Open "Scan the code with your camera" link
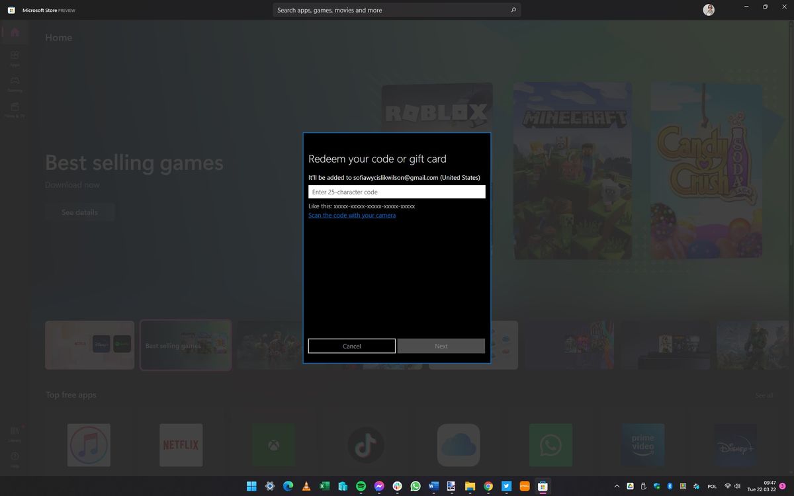The width and height of the screenshot is (794, 496). pos(351,215)
